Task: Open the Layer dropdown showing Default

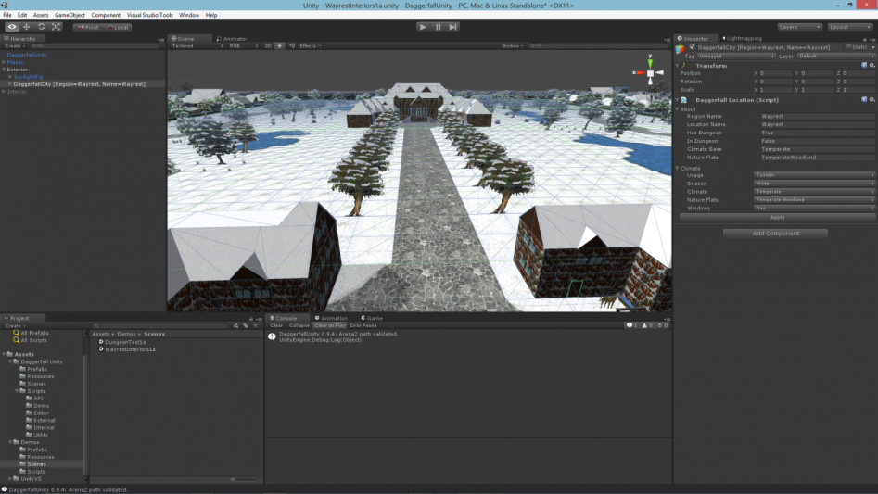Action: coord(834,56)
